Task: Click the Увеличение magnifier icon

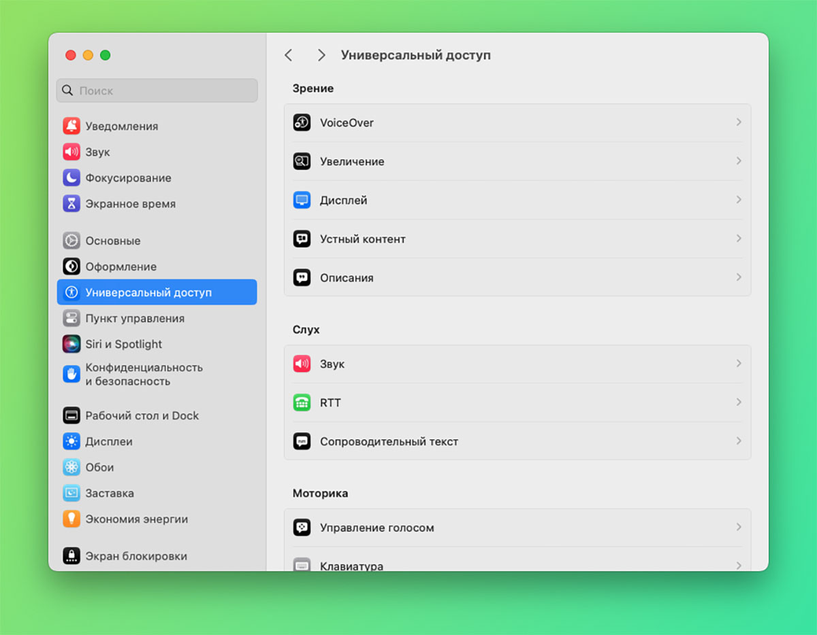Action: pyautogui.click(x=302, y=161)
